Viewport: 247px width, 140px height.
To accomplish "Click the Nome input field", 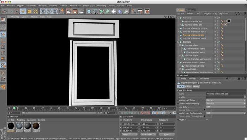I will pyautogui.click(x=226, y=94).
